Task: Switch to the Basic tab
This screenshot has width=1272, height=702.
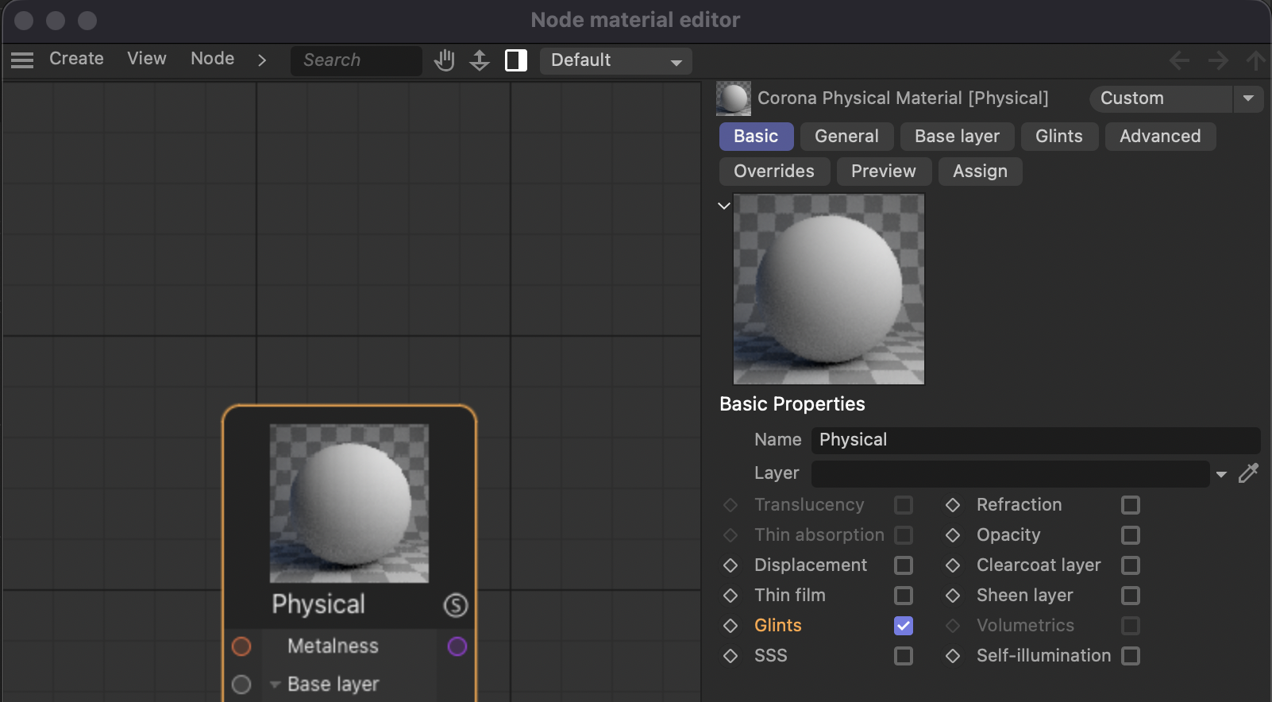Action: pos(756,137)
